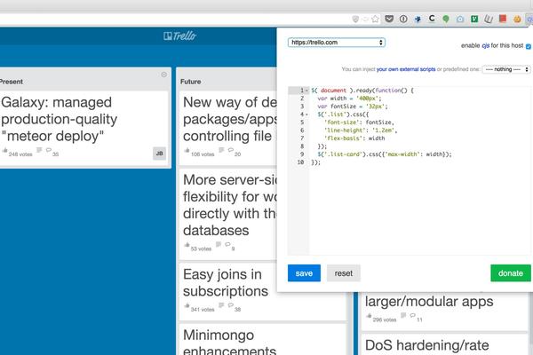The height and width of the screenshot is (355, 533).
Task: Click the description icon on Galaxy card
Action: [39, 150]
